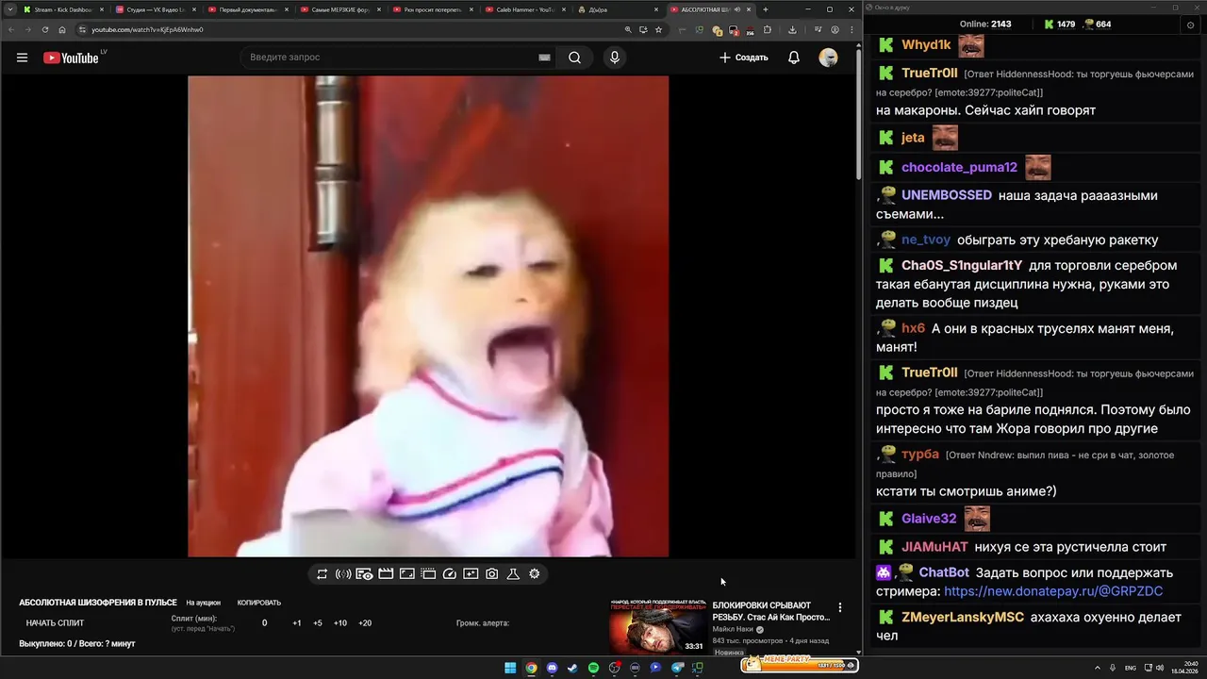Image resolution: width=1207 pixels, height=679 pixels.
Task: Click the split minutes value field
Action: (x=264, y=622)
